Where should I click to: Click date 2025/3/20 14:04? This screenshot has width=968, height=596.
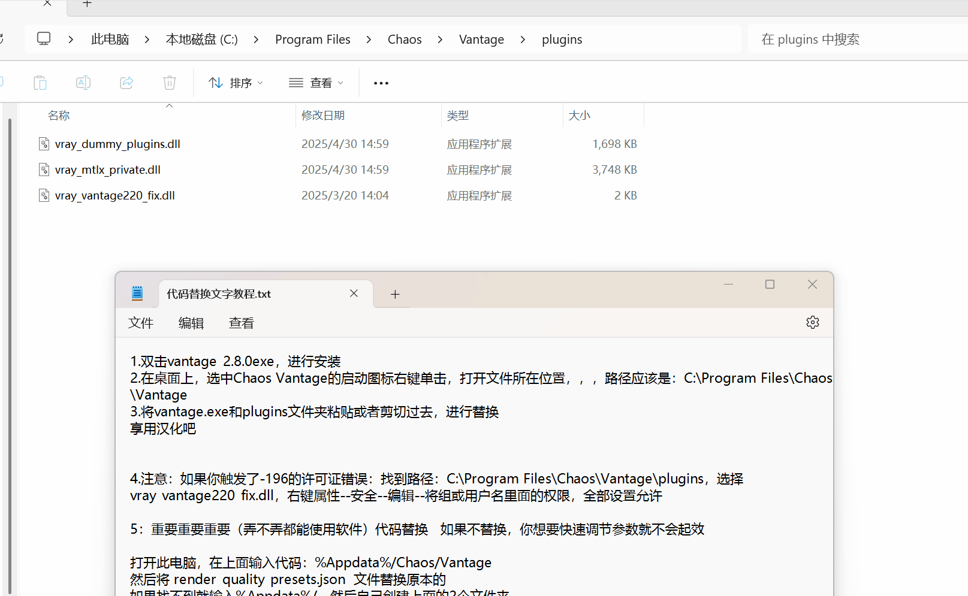(x=345, y=195)
